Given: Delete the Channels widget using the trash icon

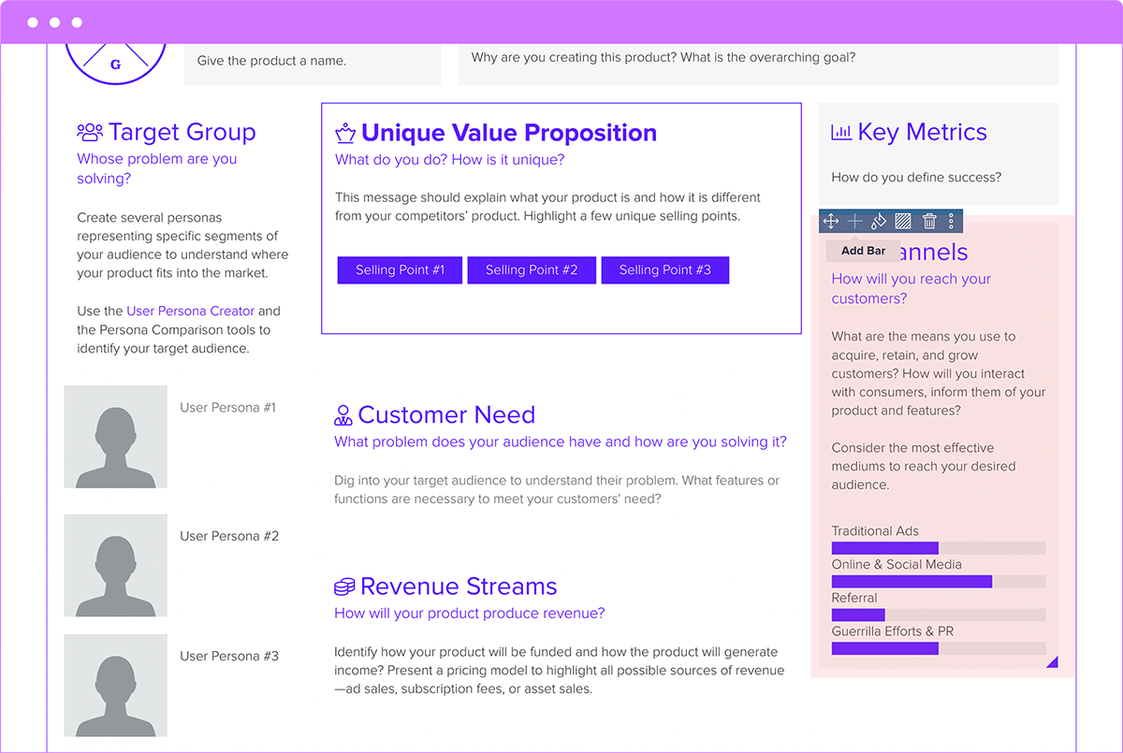Looking at the screenshot, I should point(928,222).
